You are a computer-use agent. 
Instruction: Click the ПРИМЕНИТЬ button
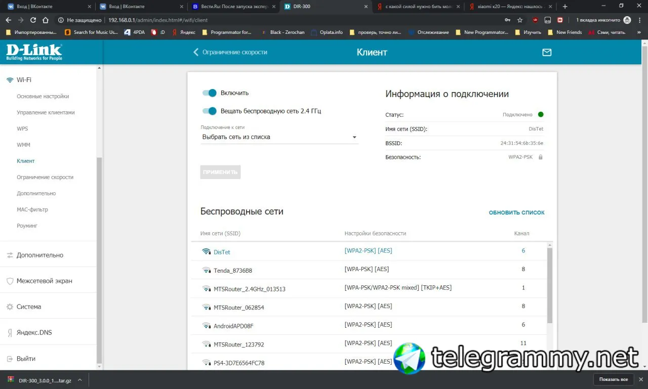pyautogui.click(x=220, y=172)
